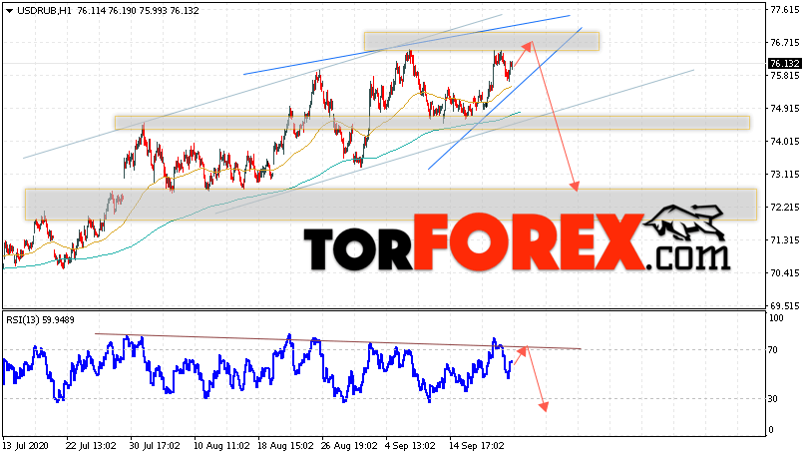Click the 76.715 price axis label

click(x=784, y=43)
